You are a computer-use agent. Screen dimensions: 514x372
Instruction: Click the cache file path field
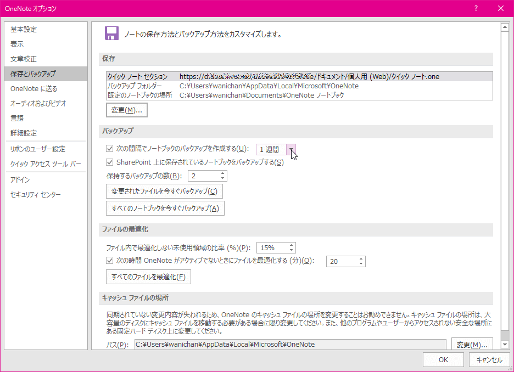(x=290, y=345)
